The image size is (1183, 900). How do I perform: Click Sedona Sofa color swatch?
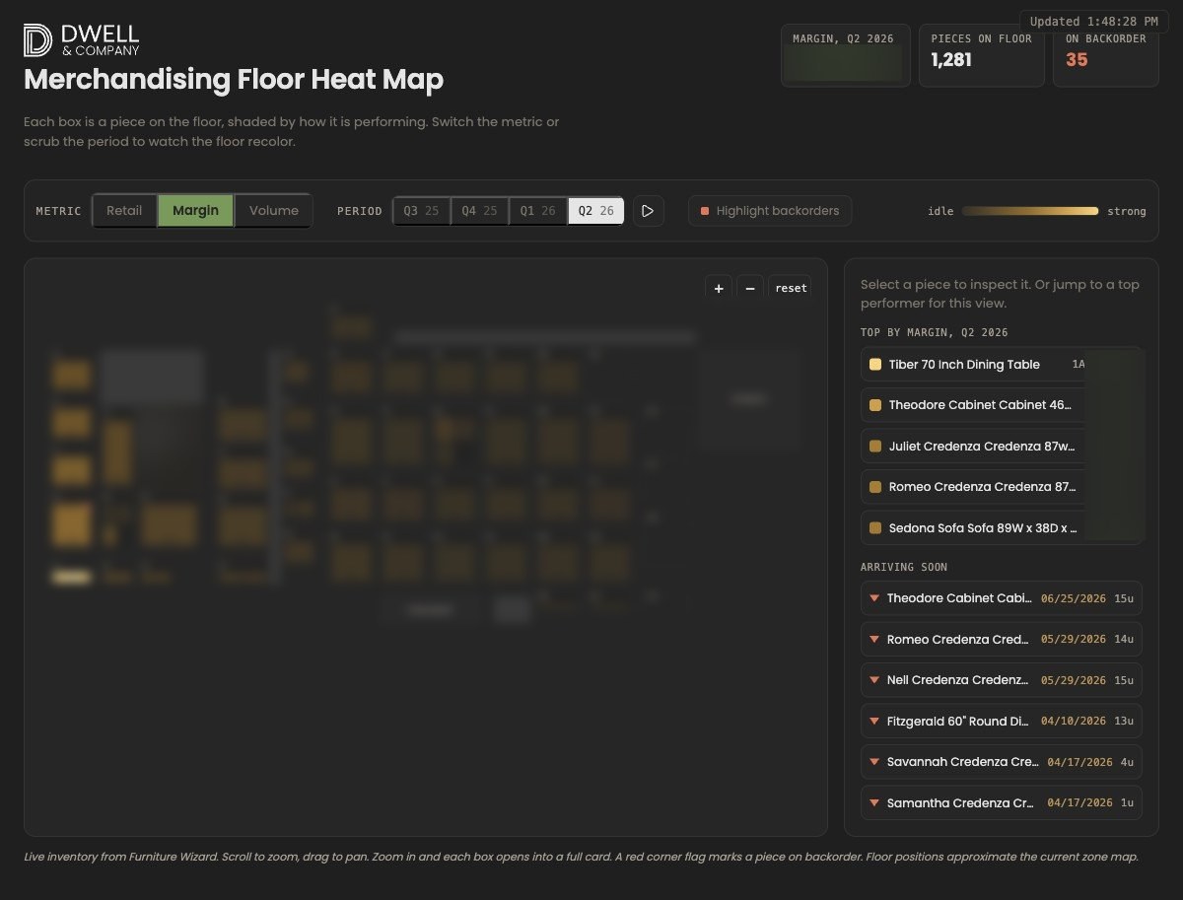coord(875,528)
